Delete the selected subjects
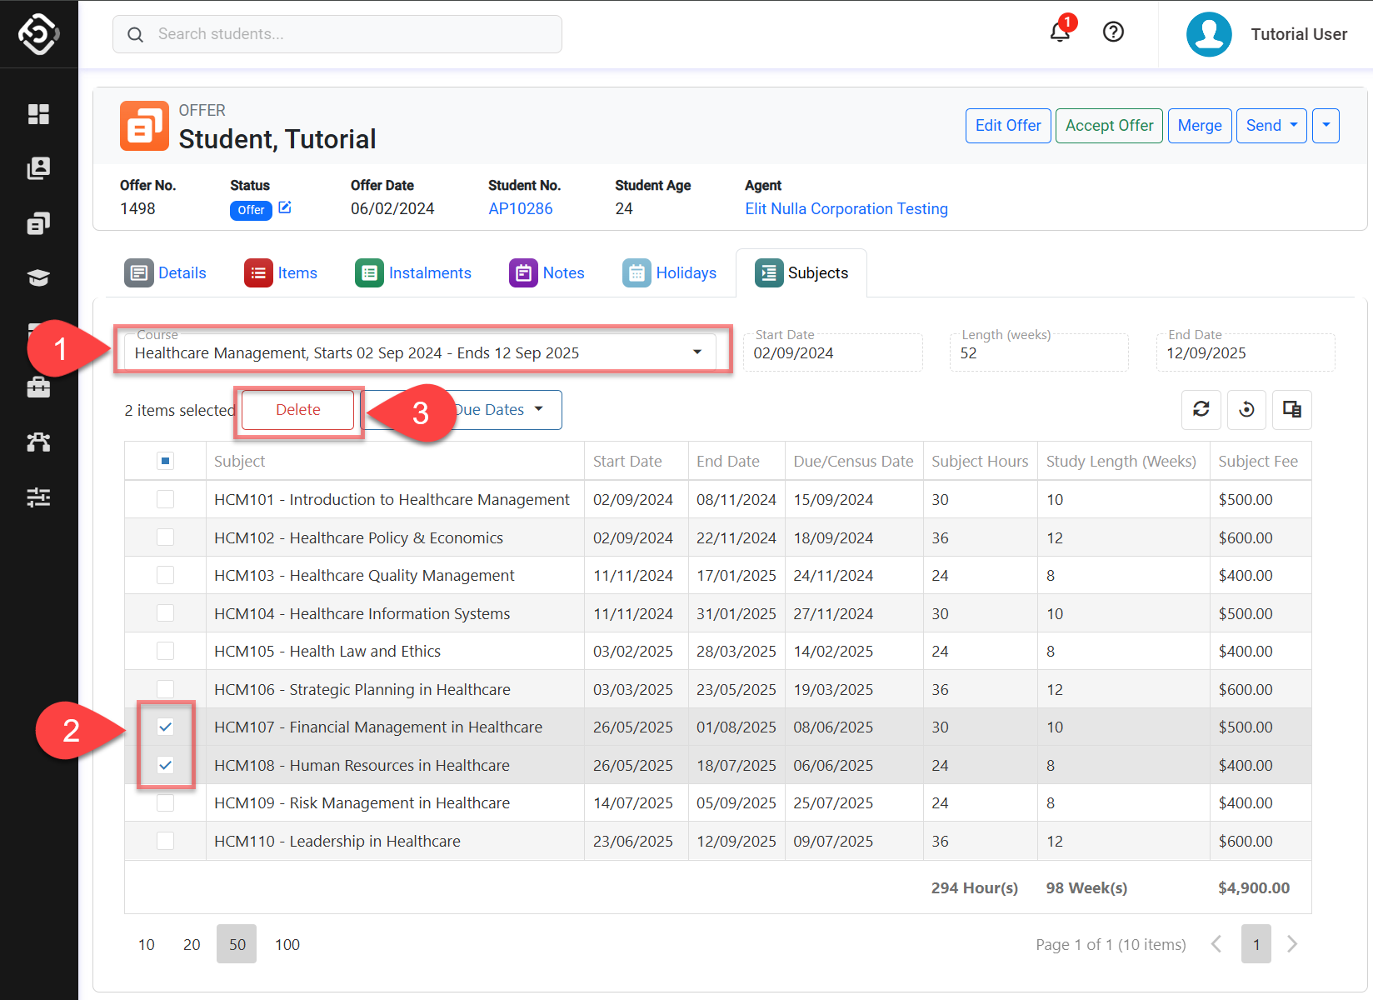 [x=298, y=410]
